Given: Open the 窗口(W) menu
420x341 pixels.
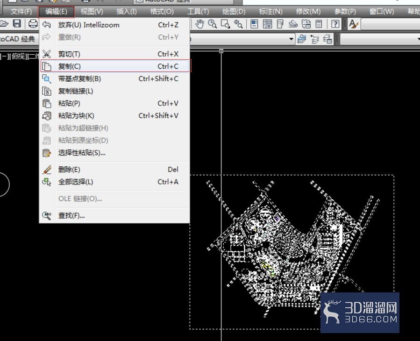Looking at the screenshot, I should [x=382, y=12].
